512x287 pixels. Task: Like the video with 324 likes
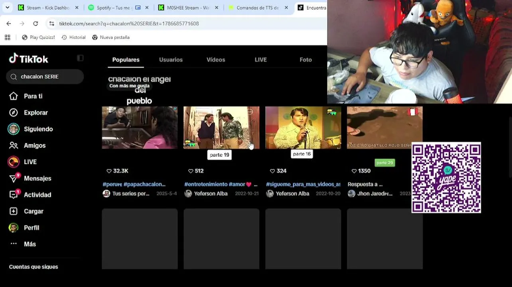[273, 171]
